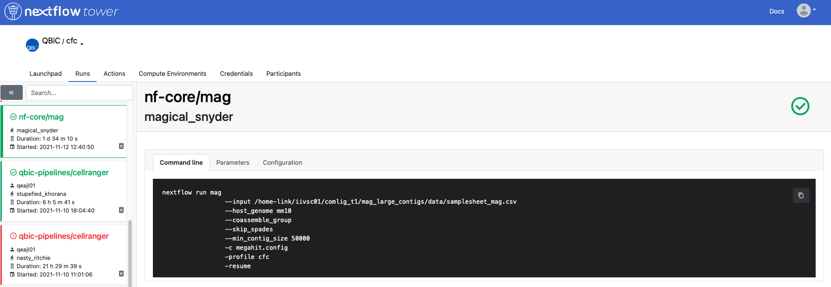Open the Docs link

(x=777, y=11)
